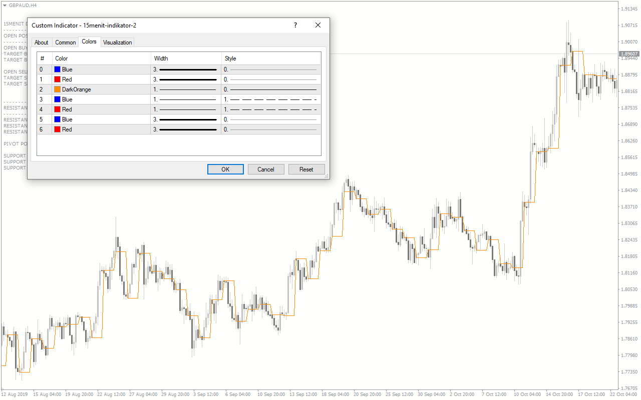This screenshot has width=641, height=400.
Task: Click the Cancel button
Action: pyautogui.click(x=266, y=169)
